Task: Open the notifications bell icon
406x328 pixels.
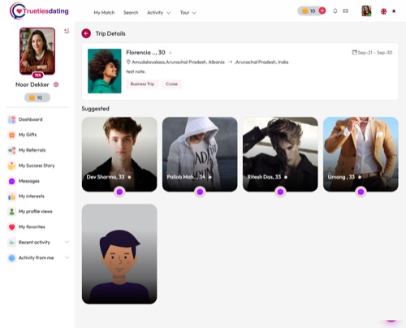Action: (335, 11)
